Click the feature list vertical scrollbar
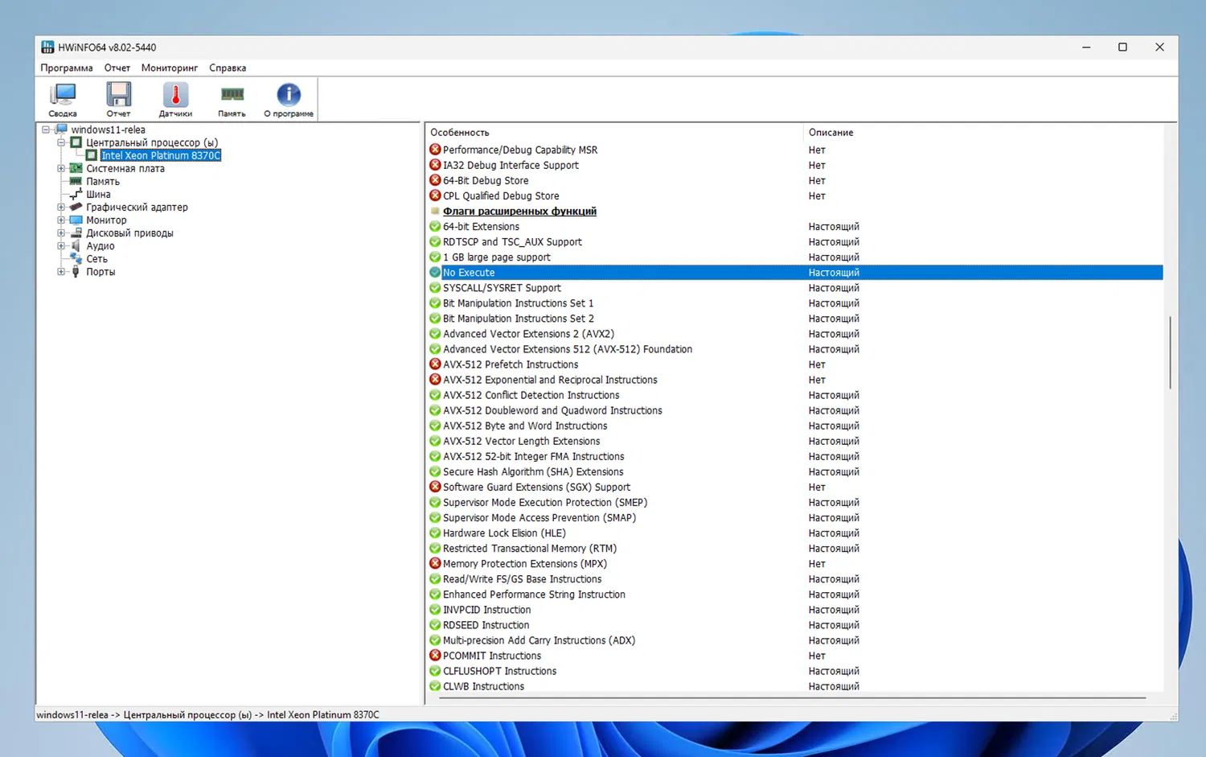This screenshot has height=757, width=1206. [1170, 352]
